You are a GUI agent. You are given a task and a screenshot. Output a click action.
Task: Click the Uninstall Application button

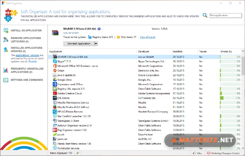(79, 43)
